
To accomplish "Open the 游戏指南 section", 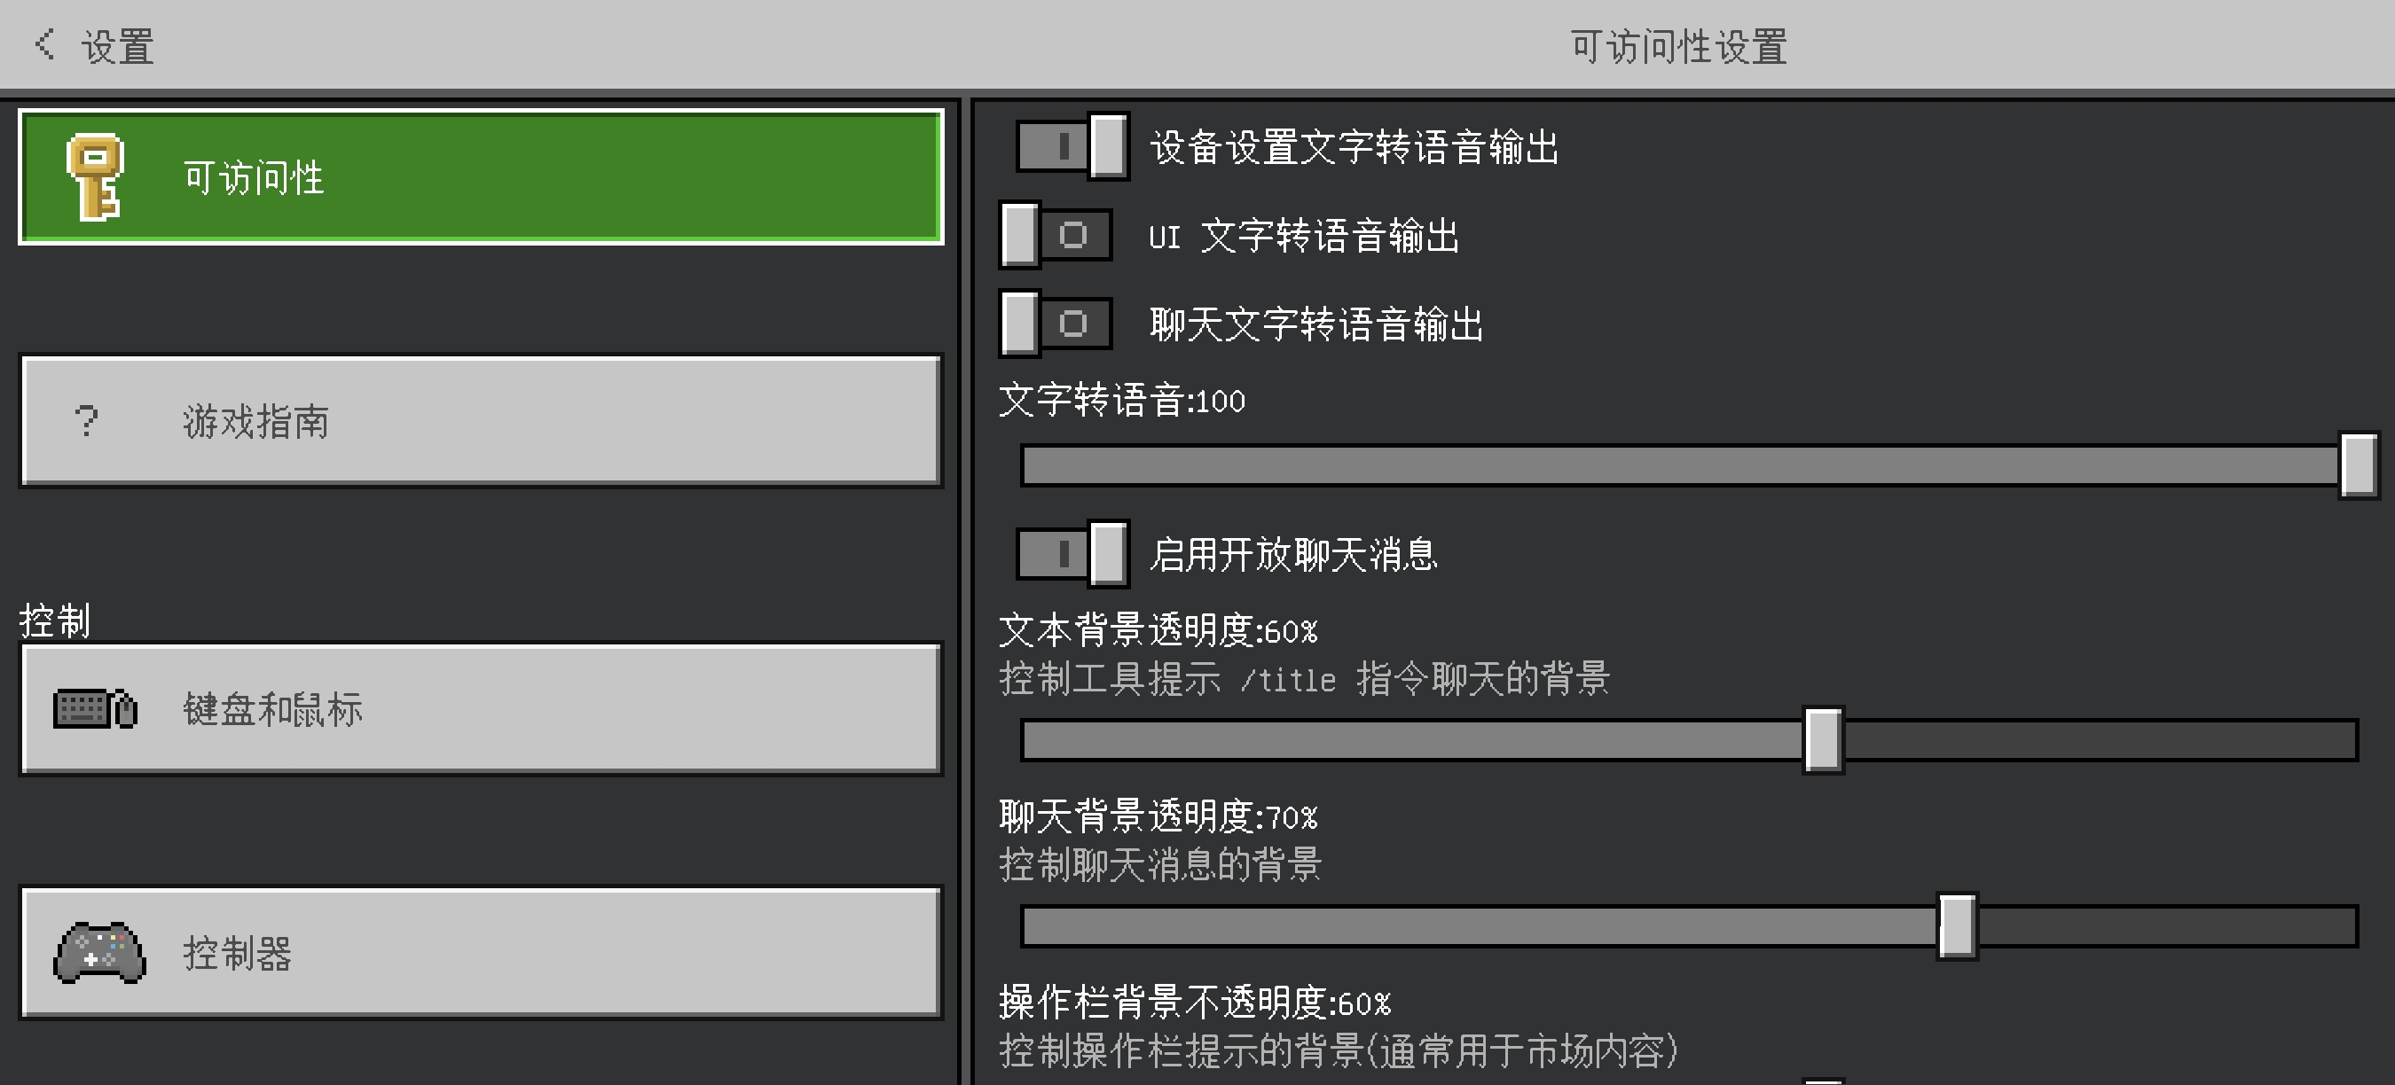I will [x=481, y=421].
